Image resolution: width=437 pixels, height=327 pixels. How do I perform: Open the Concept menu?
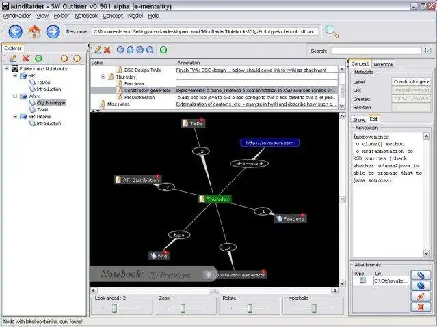(x=113, y=16)
